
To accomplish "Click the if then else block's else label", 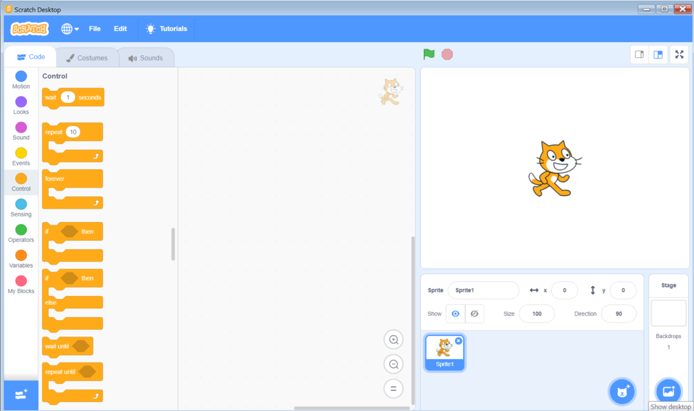I will pos(51,303).
